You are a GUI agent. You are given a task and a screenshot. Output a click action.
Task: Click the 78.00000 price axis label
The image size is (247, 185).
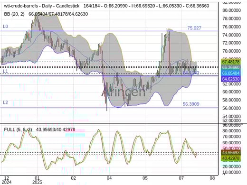point(231,18)
